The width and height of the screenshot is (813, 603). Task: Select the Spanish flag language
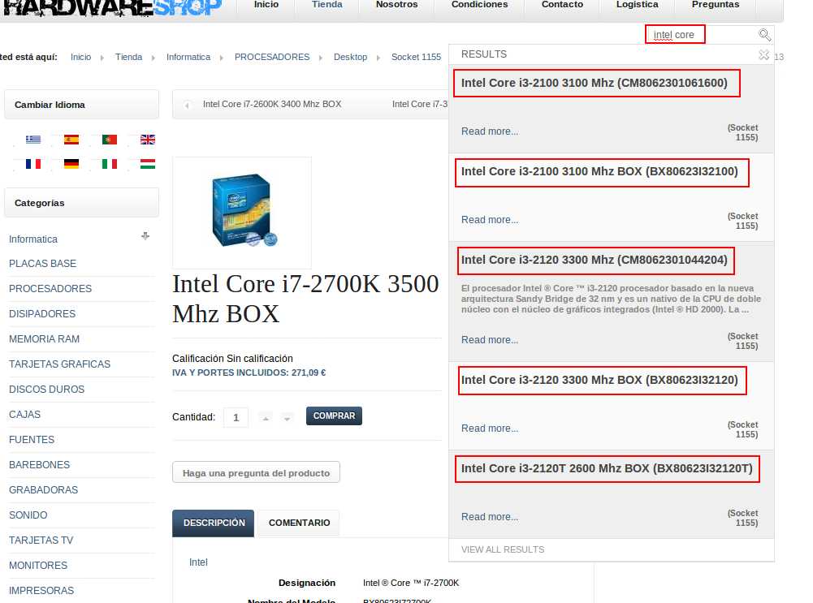pyautogui.click(x=71, y=140)
